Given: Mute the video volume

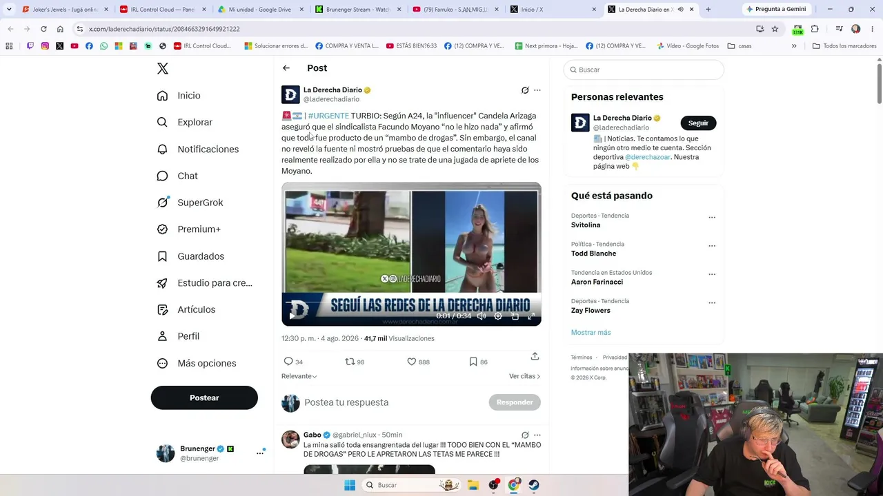Looking at the screenshot, I should (482, 316).
